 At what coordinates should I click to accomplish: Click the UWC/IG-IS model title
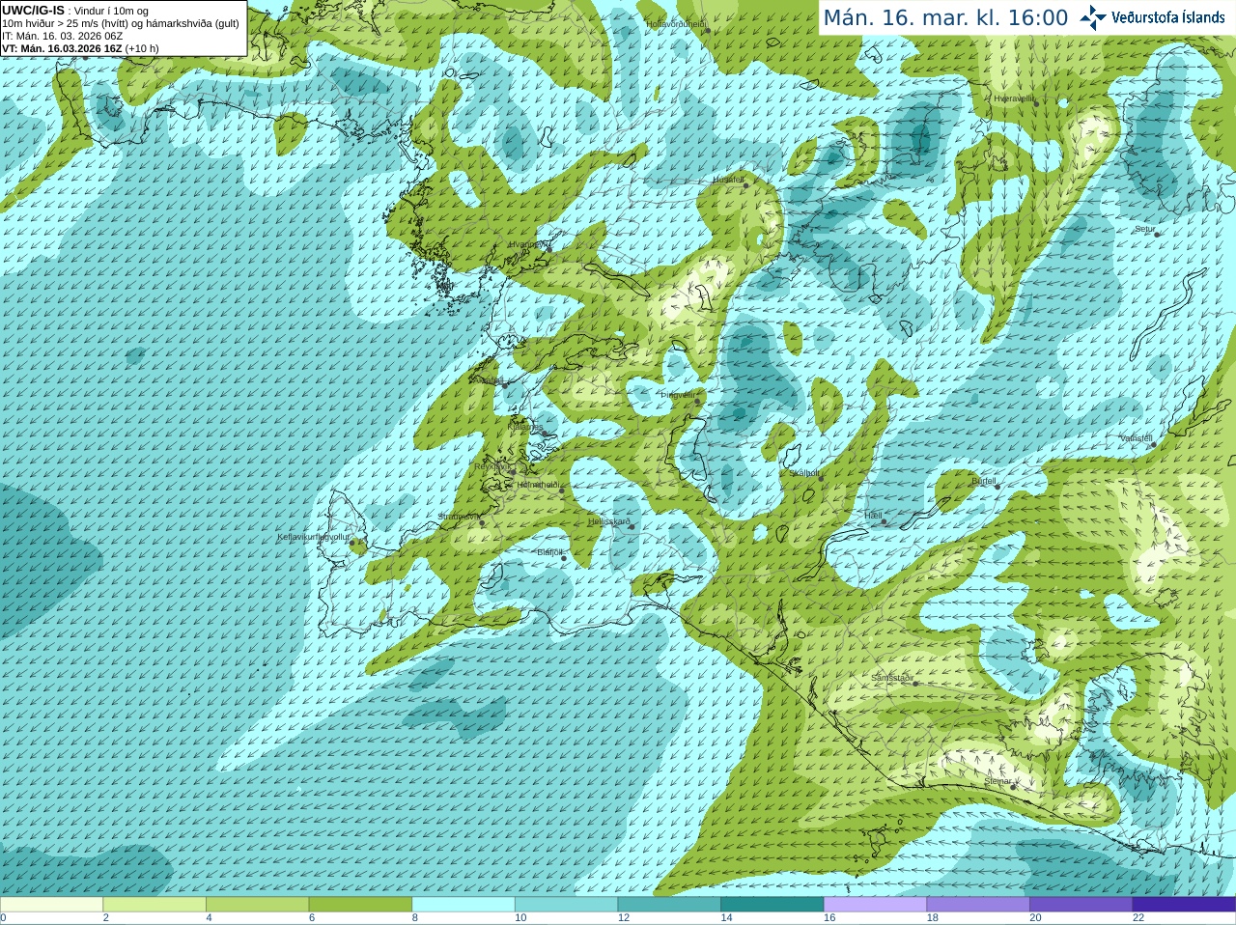point(34,11)
